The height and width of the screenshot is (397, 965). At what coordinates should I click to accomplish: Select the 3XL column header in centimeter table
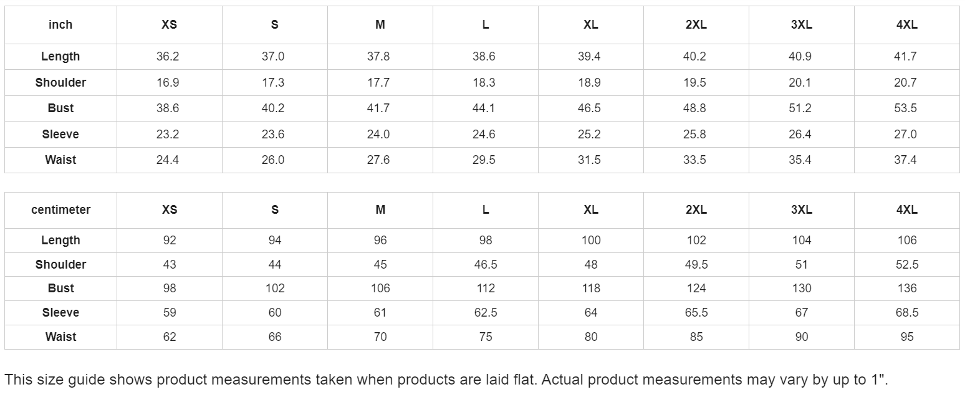point(802,210)
